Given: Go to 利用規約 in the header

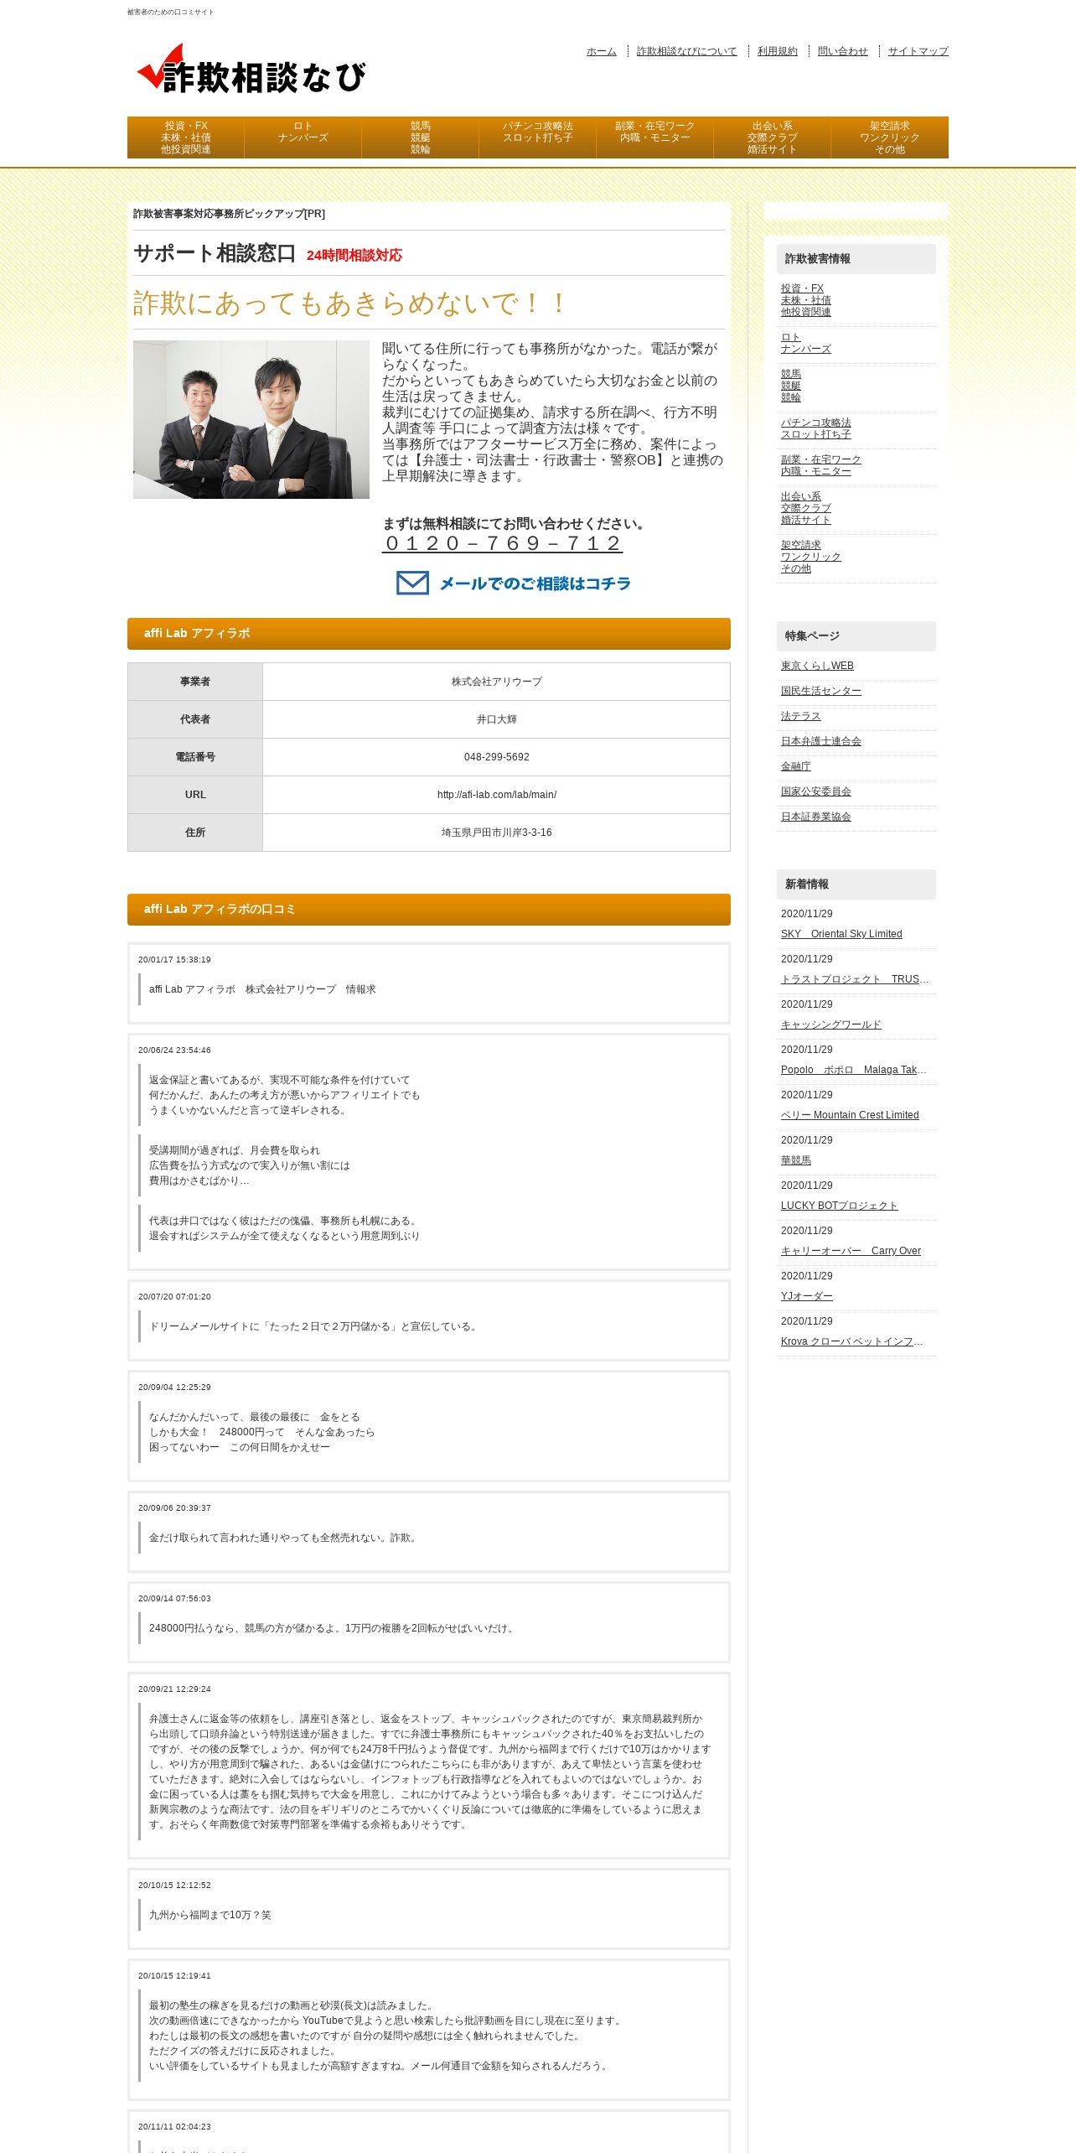Looking at the screenshot, I should coord(777,51).
